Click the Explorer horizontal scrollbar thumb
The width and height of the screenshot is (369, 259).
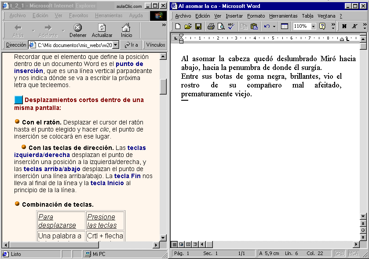(x=54, y=245)
